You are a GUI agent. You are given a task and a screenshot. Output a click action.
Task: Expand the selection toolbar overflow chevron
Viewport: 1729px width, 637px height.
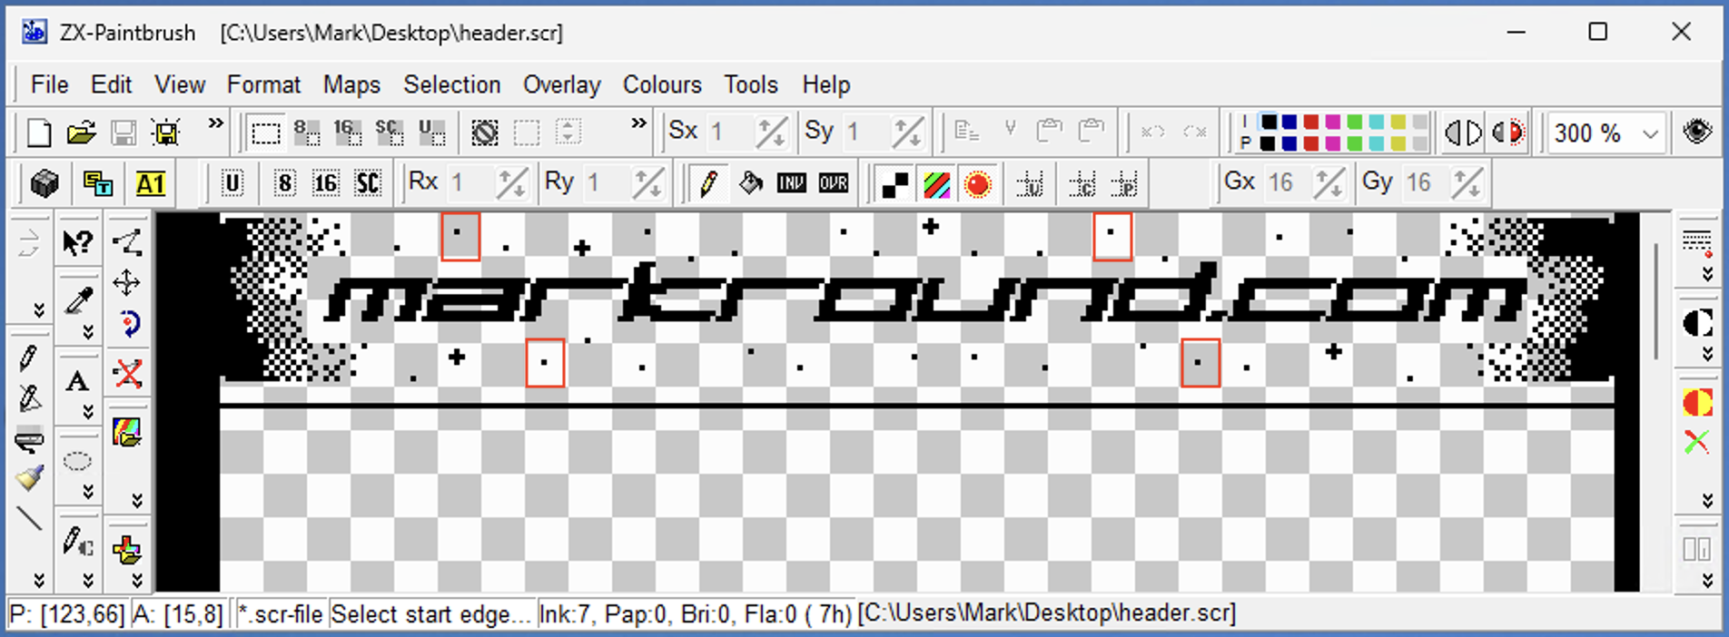[x=639, y=123]
